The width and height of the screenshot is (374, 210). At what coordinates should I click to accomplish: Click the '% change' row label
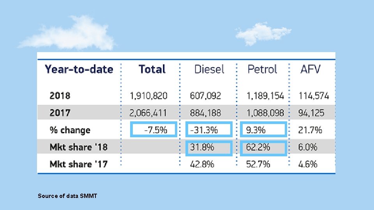click(70, 130)
